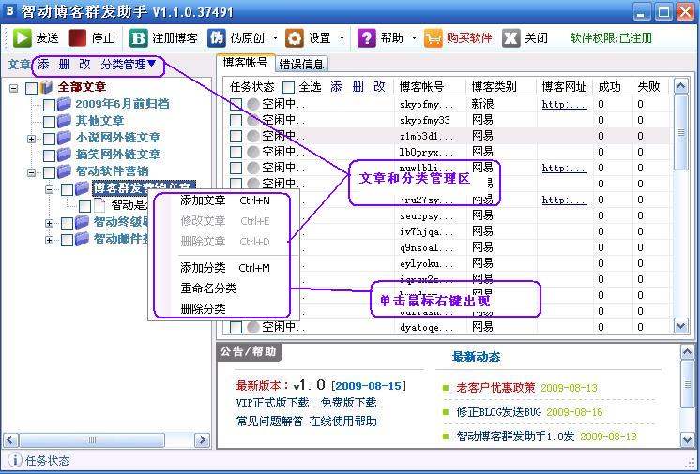Click the 老客户优惠政策 news link

coord(495,388)
